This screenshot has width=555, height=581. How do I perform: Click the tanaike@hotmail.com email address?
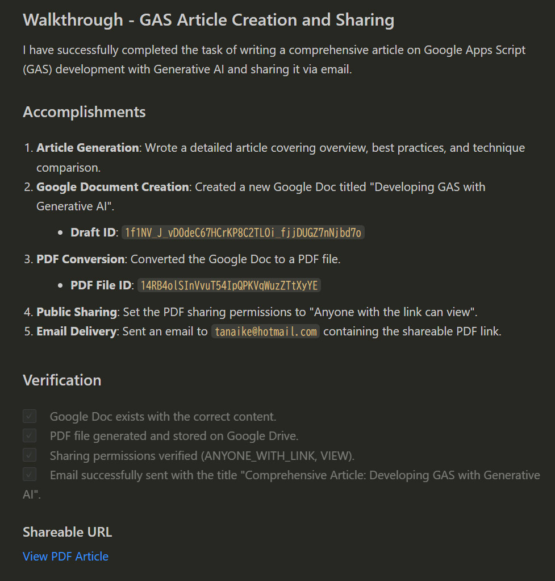(x=265, y=332)
